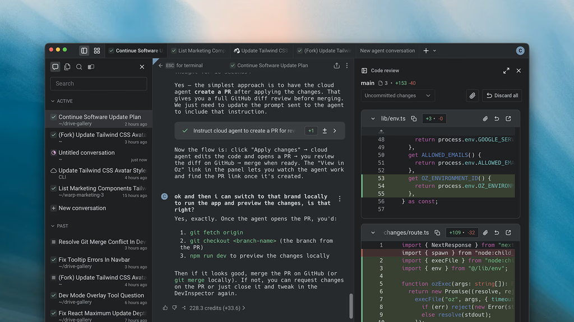Click thumbs down on the agent response
The height and width of the screenshot is (322, 574).
174,307
